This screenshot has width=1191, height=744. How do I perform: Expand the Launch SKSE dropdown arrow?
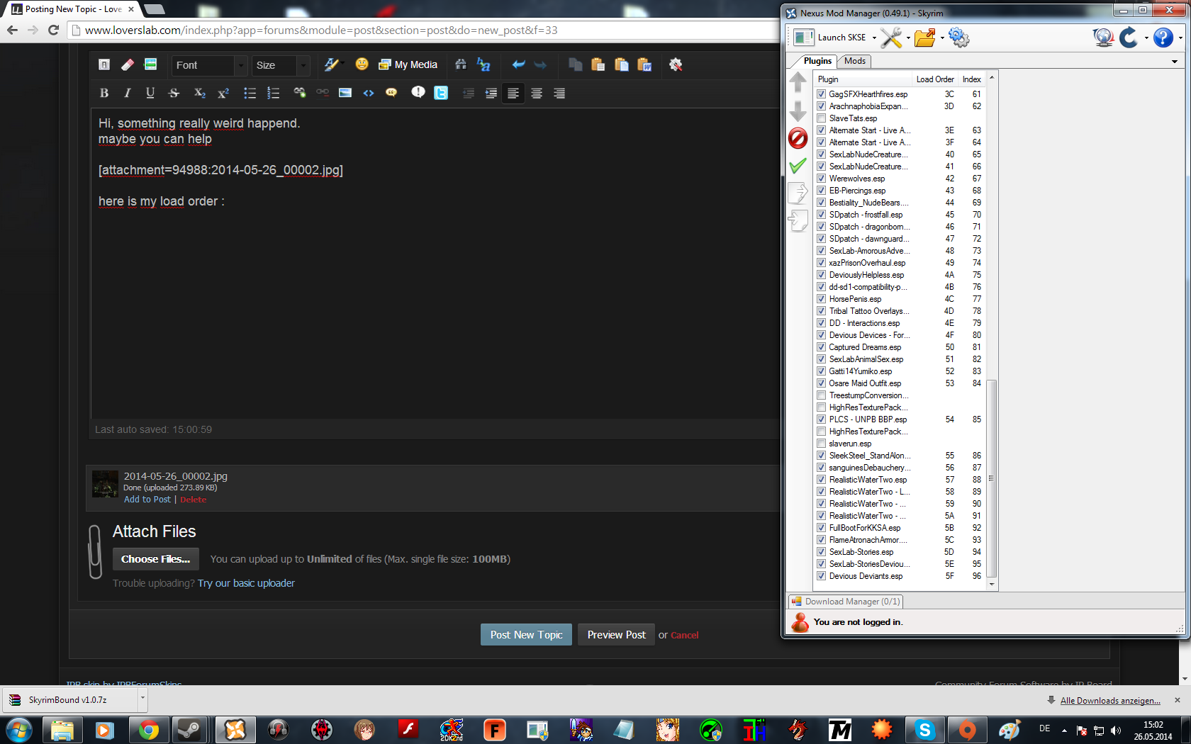click(874, 38)
